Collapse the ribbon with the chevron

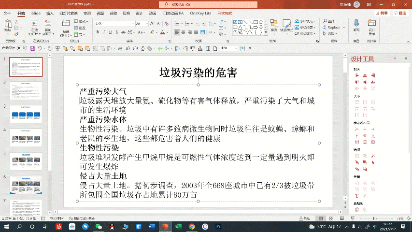click(408, 42)
